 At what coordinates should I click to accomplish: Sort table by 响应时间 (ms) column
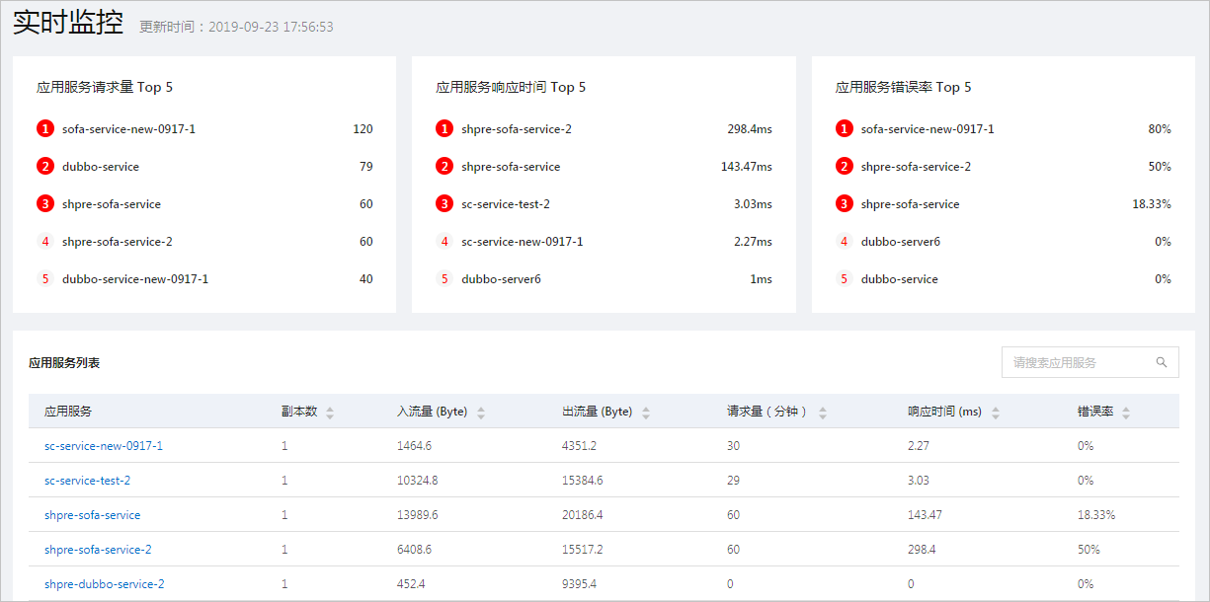pos(995,413)
